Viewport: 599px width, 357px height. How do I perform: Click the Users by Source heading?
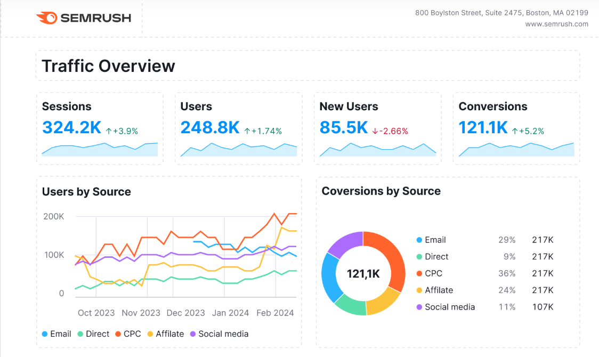point(86,192)
